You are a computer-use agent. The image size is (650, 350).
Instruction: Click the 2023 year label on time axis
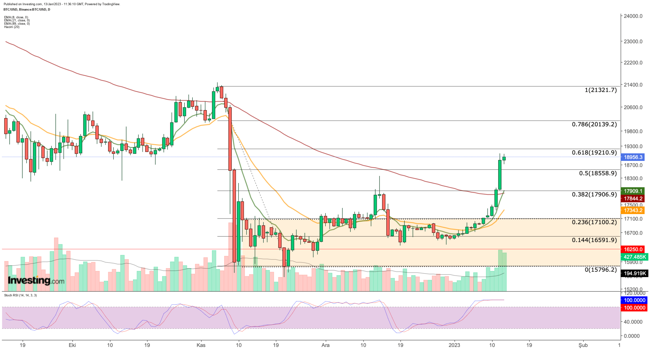tap(454, 345)
